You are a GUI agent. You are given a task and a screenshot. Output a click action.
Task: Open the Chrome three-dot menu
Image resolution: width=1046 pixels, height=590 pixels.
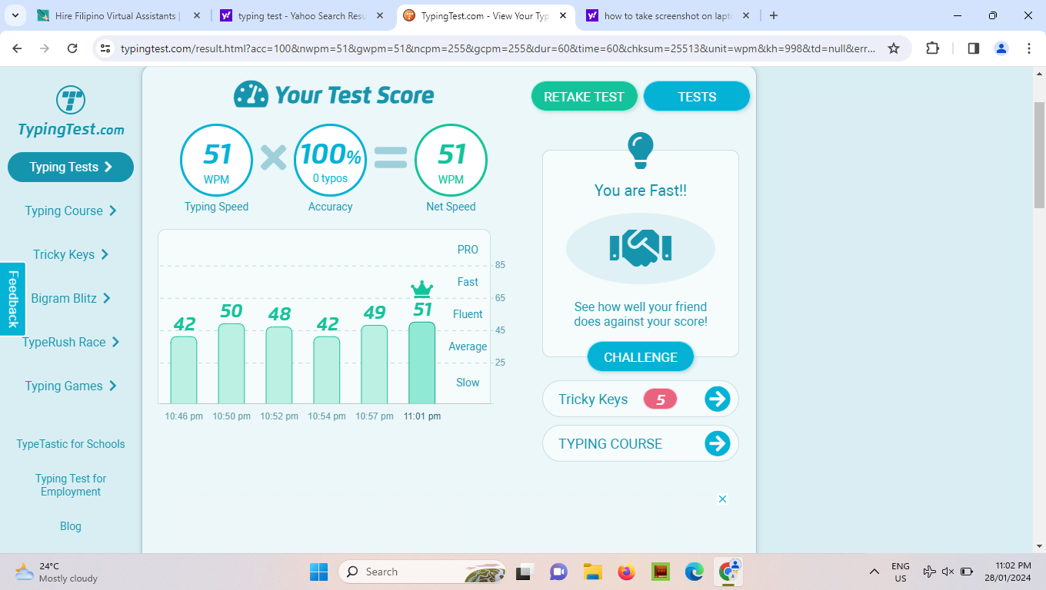pyautogui.click(x=1029, y=48)
